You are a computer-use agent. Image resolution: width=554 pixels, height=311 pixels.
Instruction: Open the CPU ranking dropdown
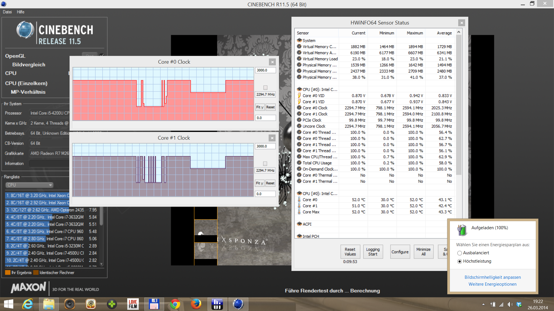(x=29, y=185)
